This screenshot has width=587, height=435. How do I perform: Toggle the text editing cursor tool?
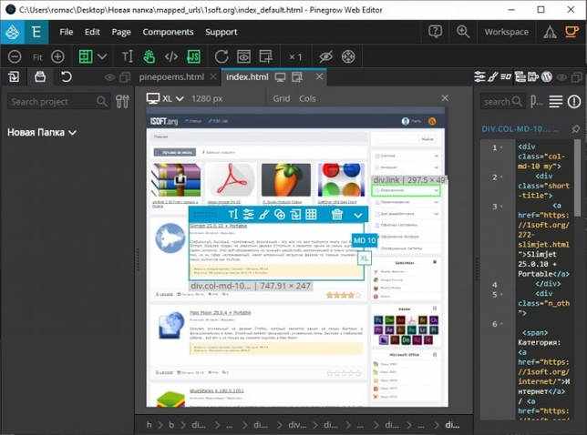[x=128, y=56]
